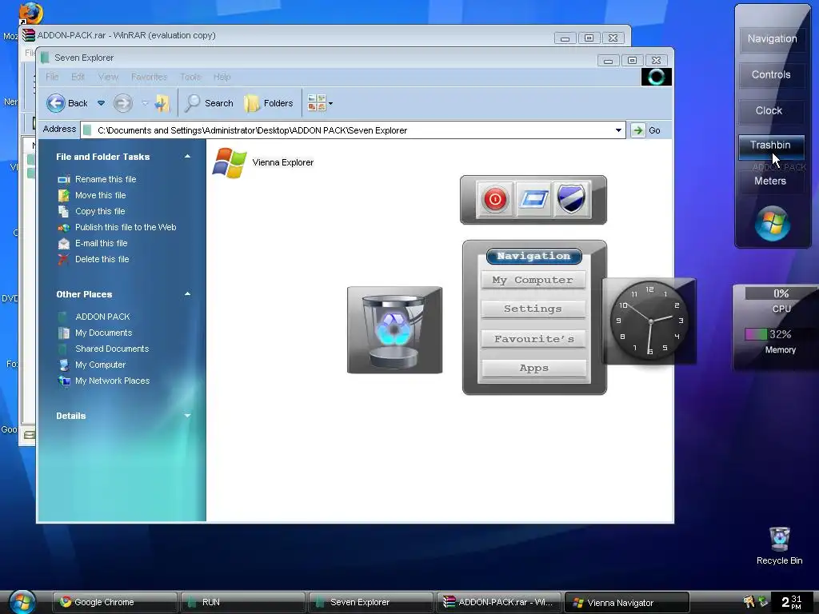The height and width of the screenshot is (614, 819).
Task: Open the address bar dropdown
Action: (x=618, y=130)
